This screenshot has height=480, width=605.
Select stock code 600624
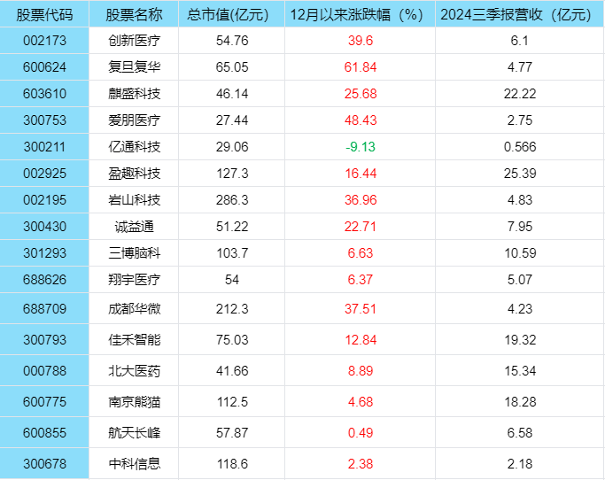(x=44, y=67)
